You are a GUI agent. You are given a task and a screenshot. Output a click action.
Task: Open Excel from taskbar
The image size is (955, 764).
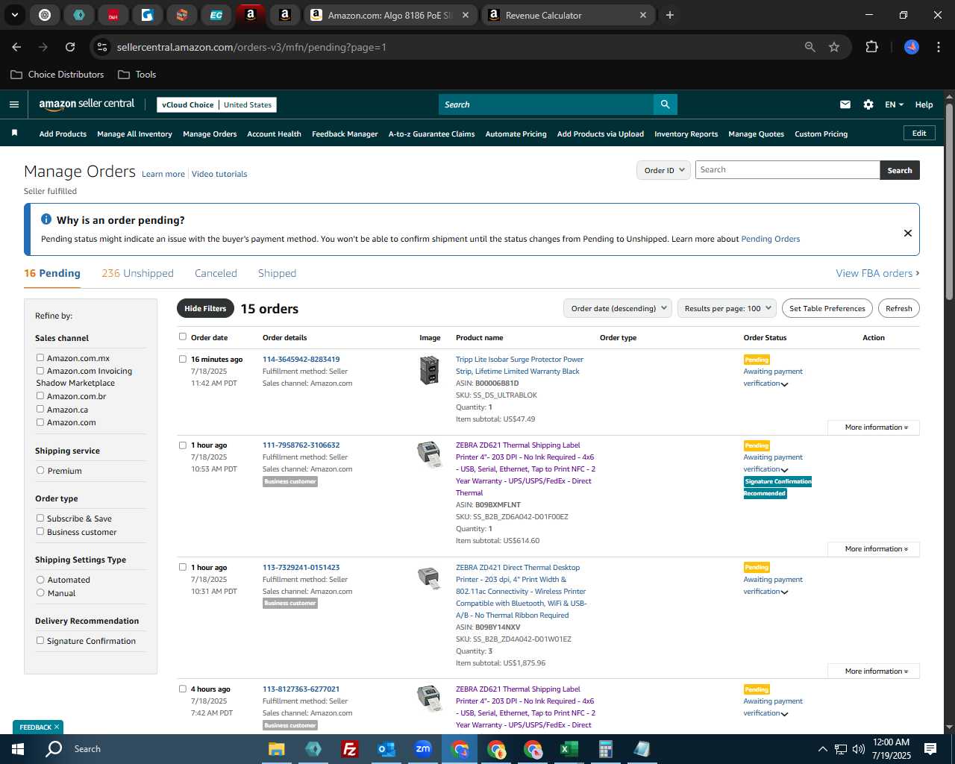point(569,749)
